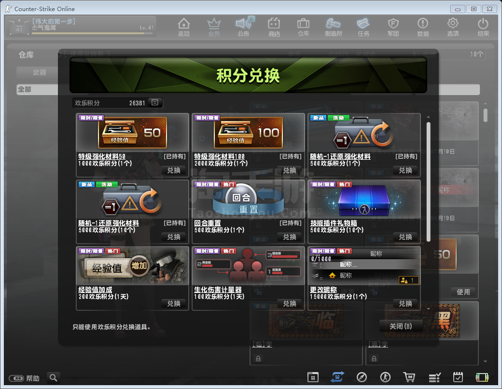This screenshot has width=502, height=389.
Task: Click 兑换 for 特级强化材料100
Action: (290, 170)
